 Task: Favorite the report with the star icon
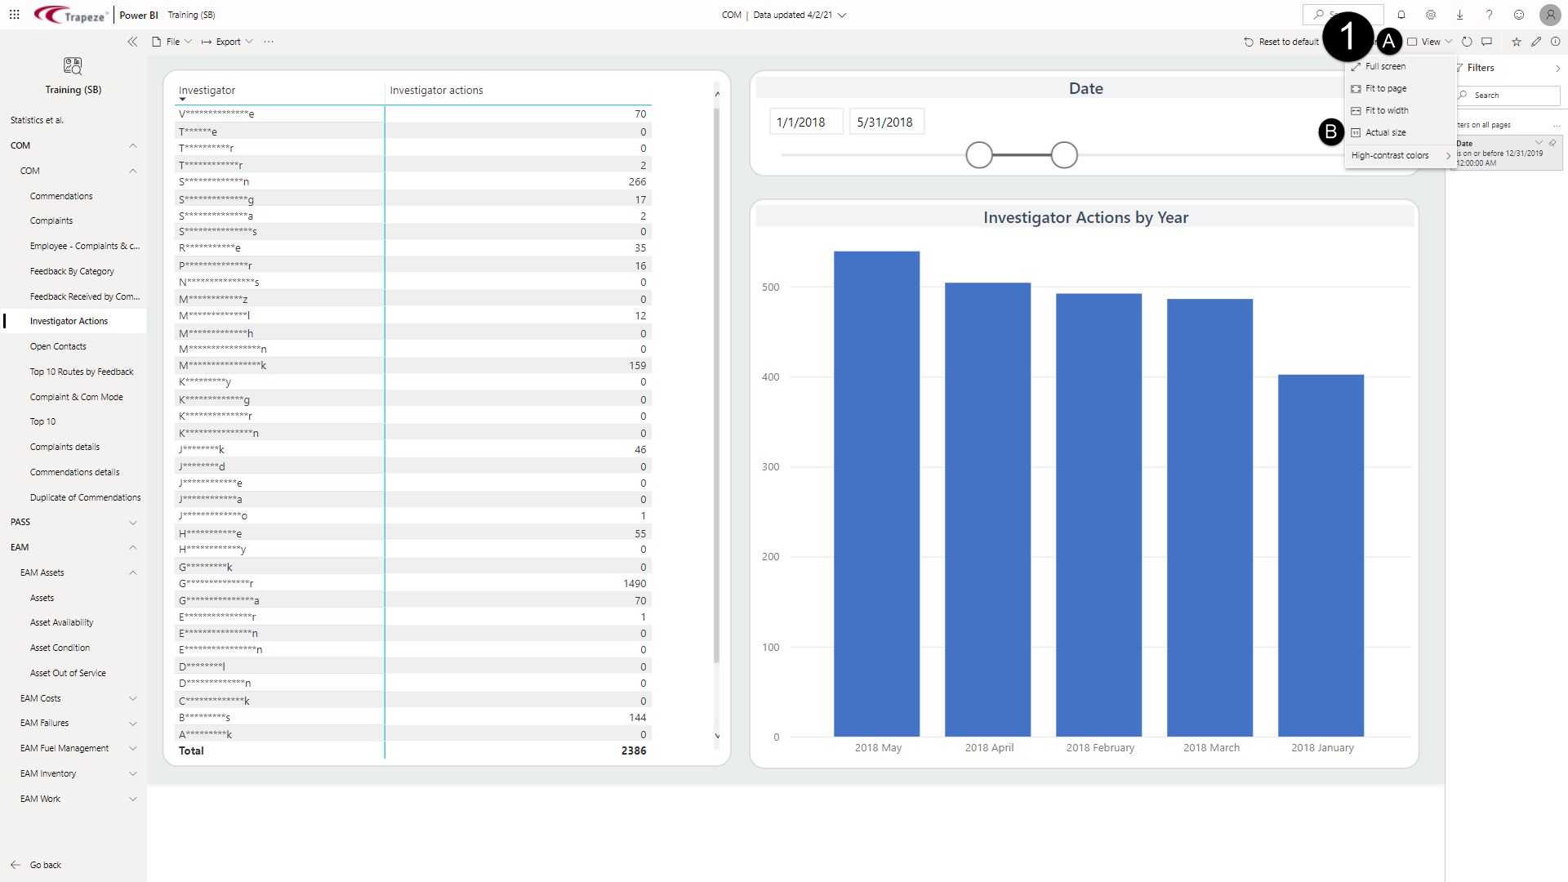tap(1517, 42)
